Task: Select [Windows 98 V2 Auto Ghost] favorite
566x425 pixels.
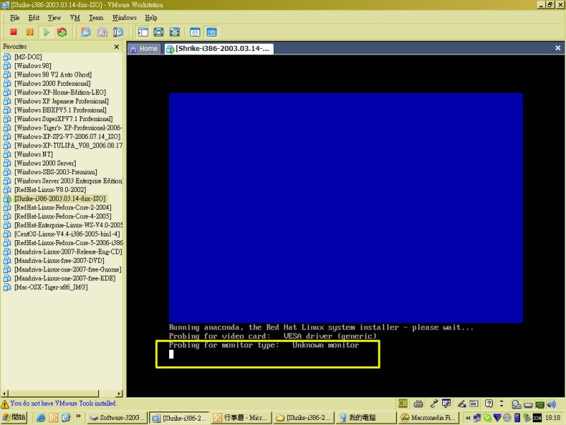Action: tap(53, 75)
